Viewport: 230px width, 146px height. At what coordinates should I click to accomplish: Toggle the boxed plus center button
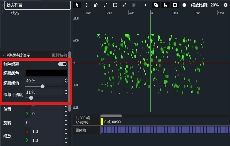175,5
